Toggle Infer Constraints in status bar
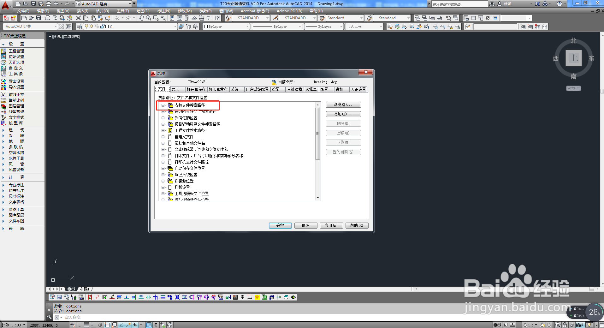Screen dimensions: 604x328 73,325
